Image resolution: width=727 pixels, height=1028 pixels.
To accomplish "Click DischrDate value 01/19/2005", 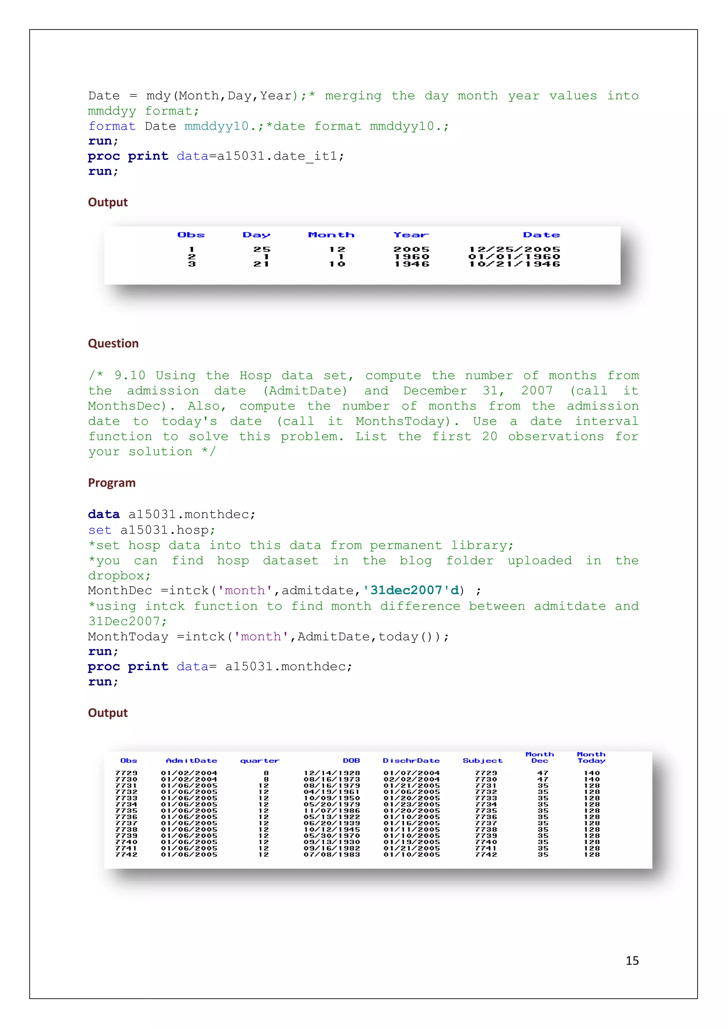I will tap(411, 842).
